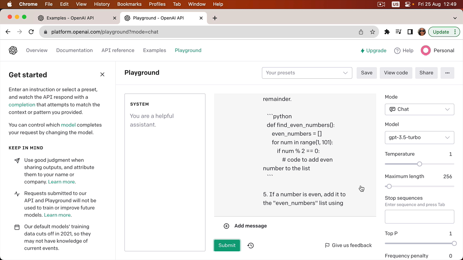Open the Bookmarks menu
The height and width of the screenshot is (260, 463).
coord(129,4)
